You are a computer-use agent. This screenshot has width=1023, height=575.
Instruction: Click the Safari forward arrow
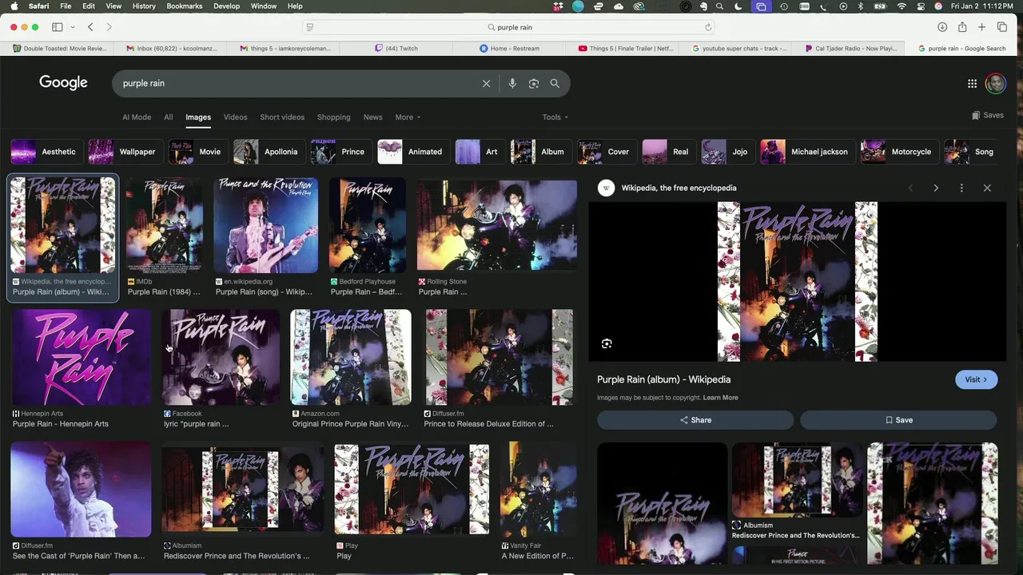[x=109, y=27]
